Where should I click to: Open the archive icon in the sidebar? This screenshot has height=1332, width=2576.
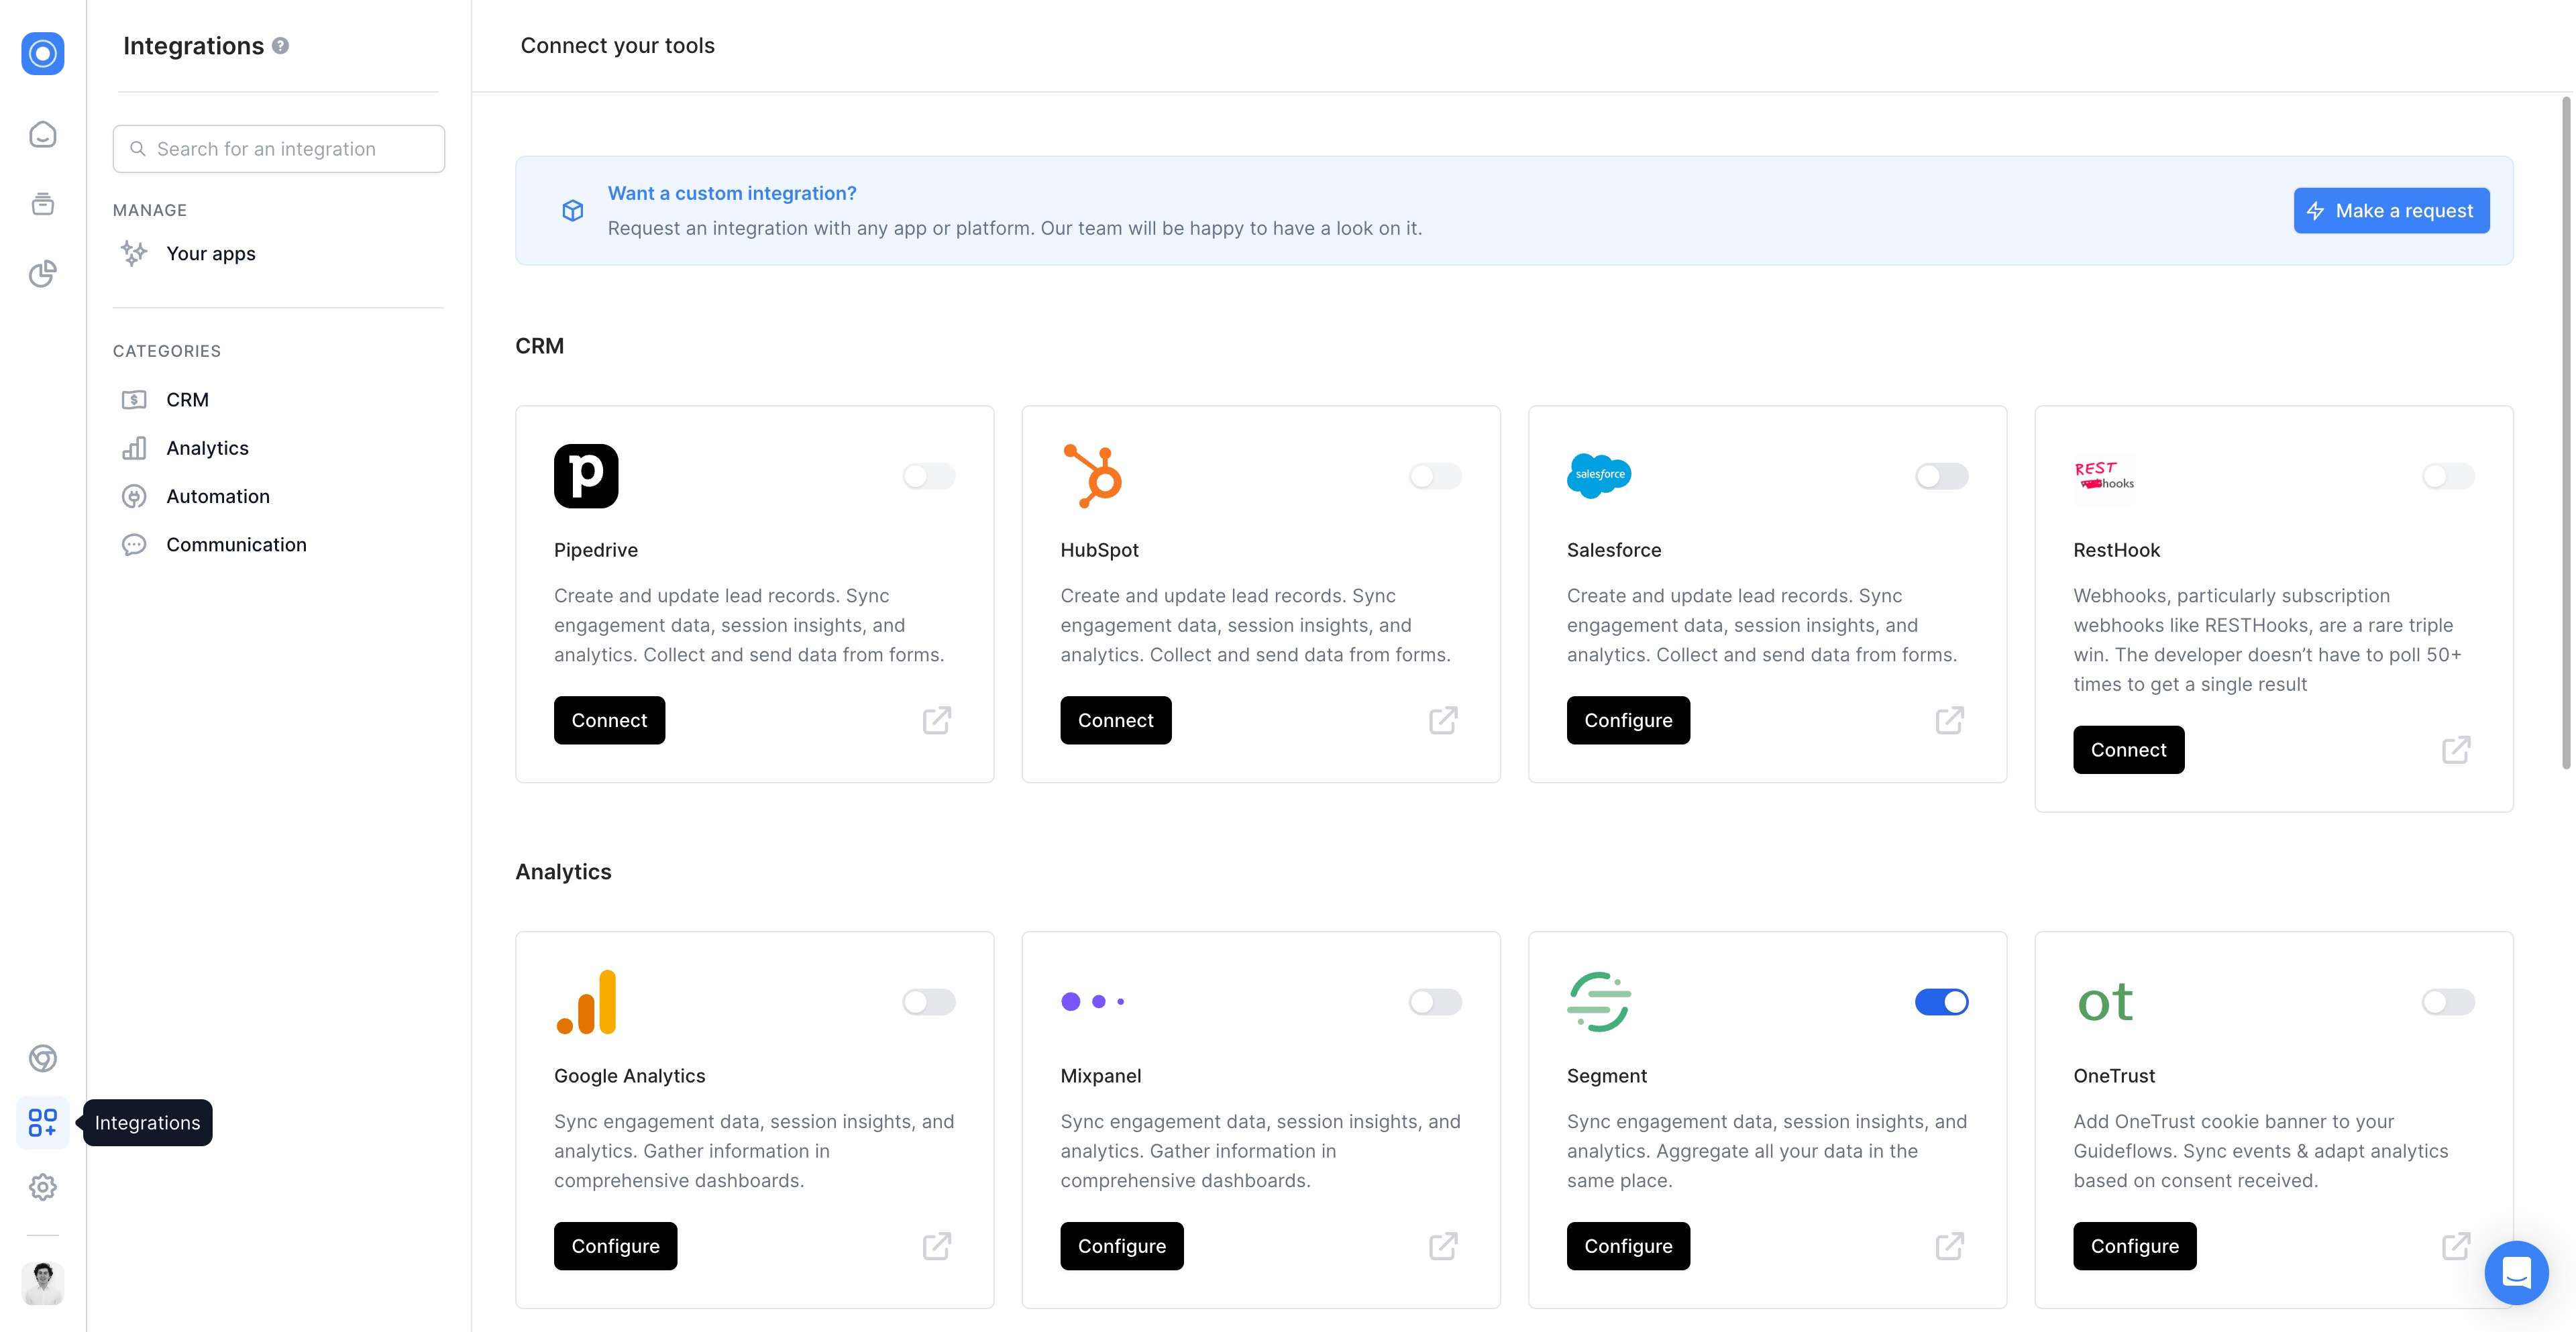point(42,203)
